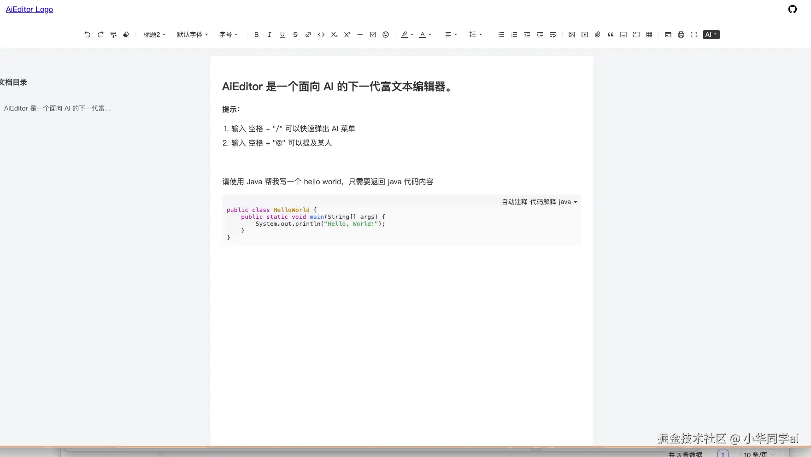The width and height of the screenshot is (811, 457).
Task: Activate the format painter brush
Action: [x=113, y=35]
